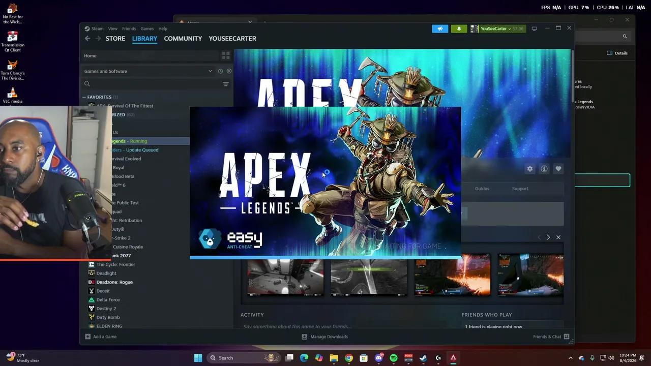
Task: Switch Steam to Big Picture mode
Action: pyautogui.click(x=534, y=28)
